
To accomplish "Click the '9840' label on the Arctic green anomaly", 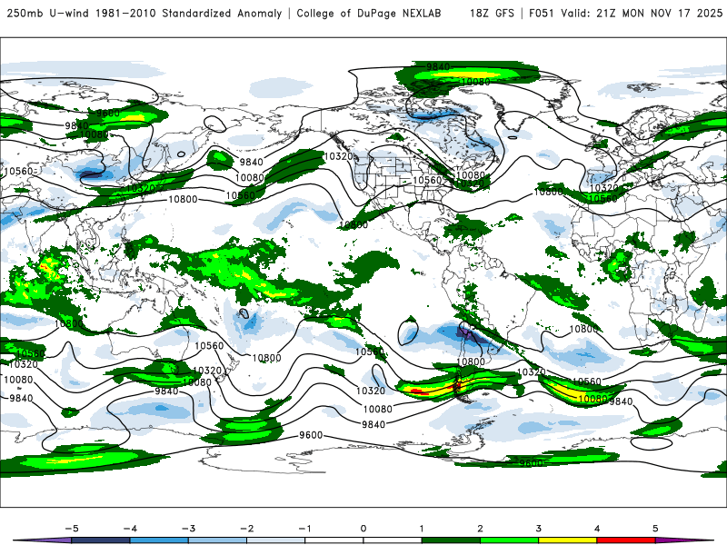I will point(438,67).
